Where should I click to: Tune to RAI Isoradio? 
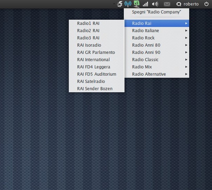click(96, 45)
